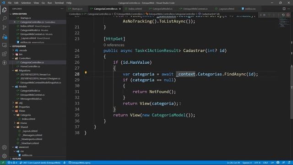Collapse the ESTOQUEWEB project section
Viewport: 293px width, 165px height.
click(19, 46)
